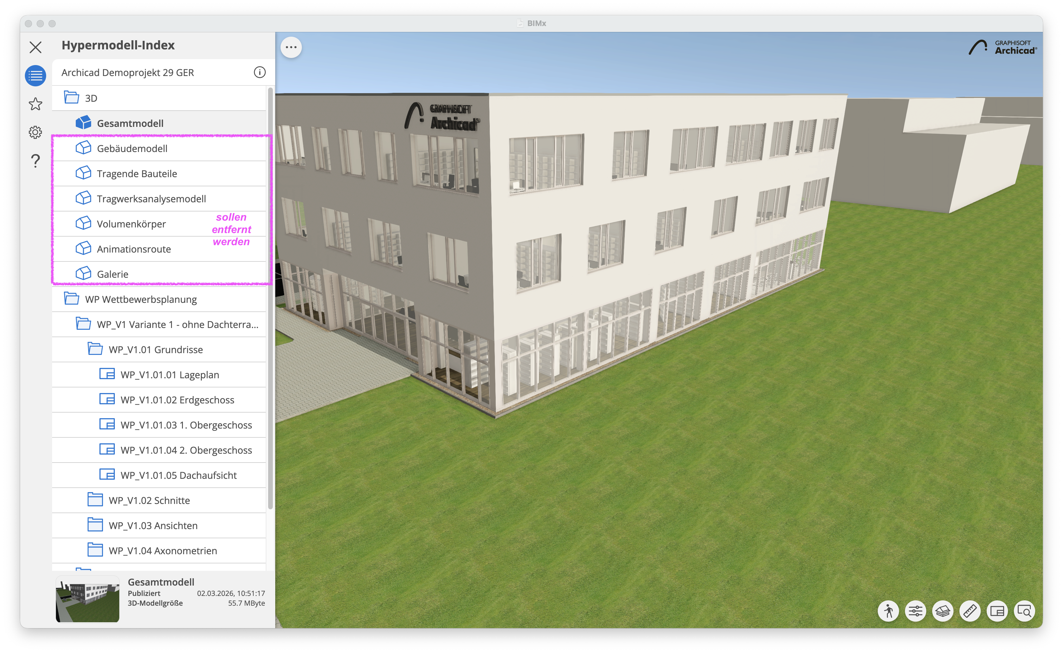The height and width of the screenshot is (653, 1063).
Task: Open the search element info icon
Action: click(x=1025, y=611)
